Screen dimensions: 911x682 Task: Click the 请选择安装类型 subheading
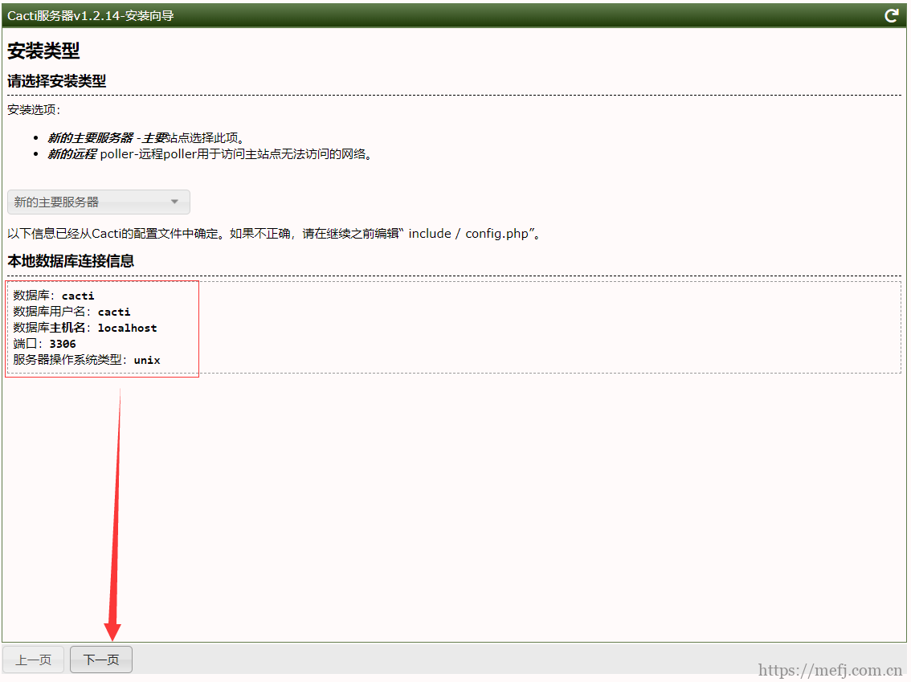click(x=57, y=81)
